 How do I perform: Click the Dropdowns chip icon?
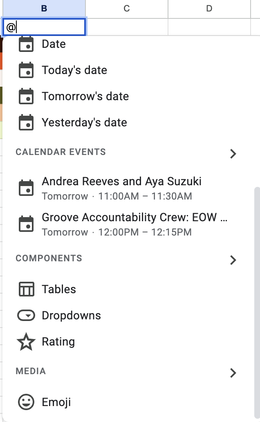(x=26, y=316)
